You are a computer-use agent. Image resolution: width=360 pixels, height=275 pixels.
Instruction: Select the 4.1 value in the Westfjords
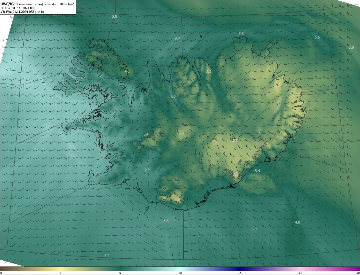tap(94, 54)
